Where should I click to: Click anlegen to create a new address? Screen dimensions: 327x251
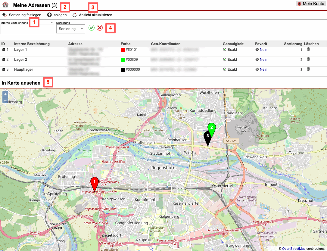pyautogui.click(x=57, y=15)
